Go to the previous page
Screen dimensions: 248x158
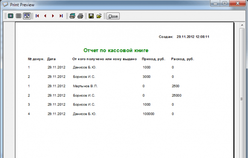[45, 16]
